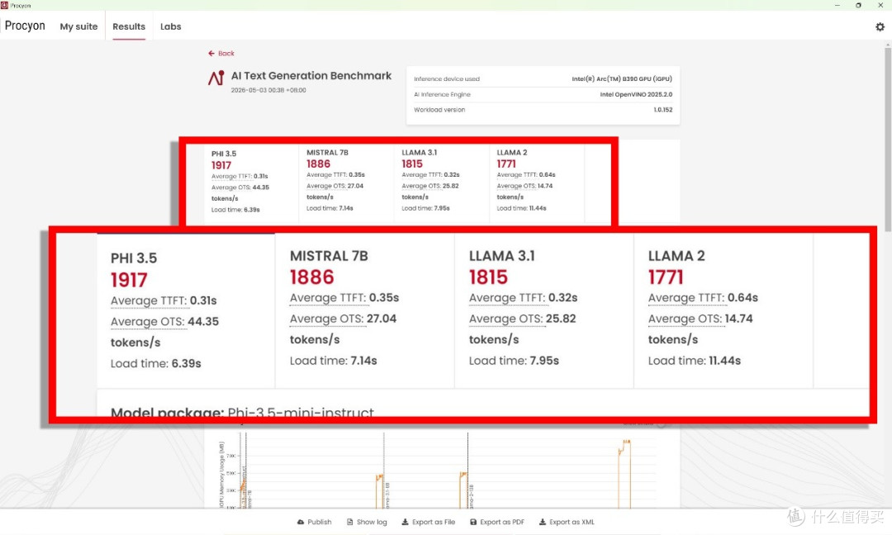
Task: Click the tallest orange memory spike in chart
Action: tap(624, 474)
